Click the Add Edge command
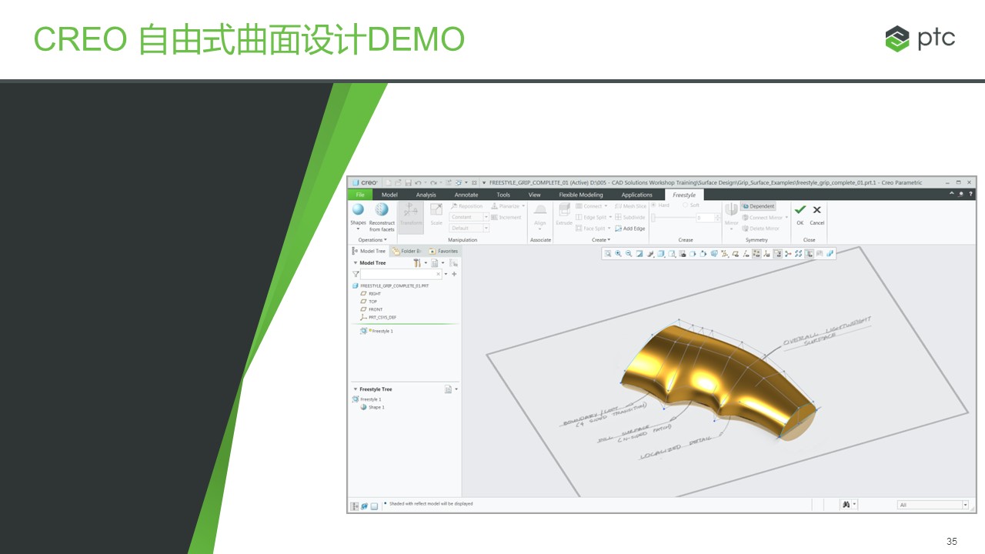985x554 pixels. (629, 229)
